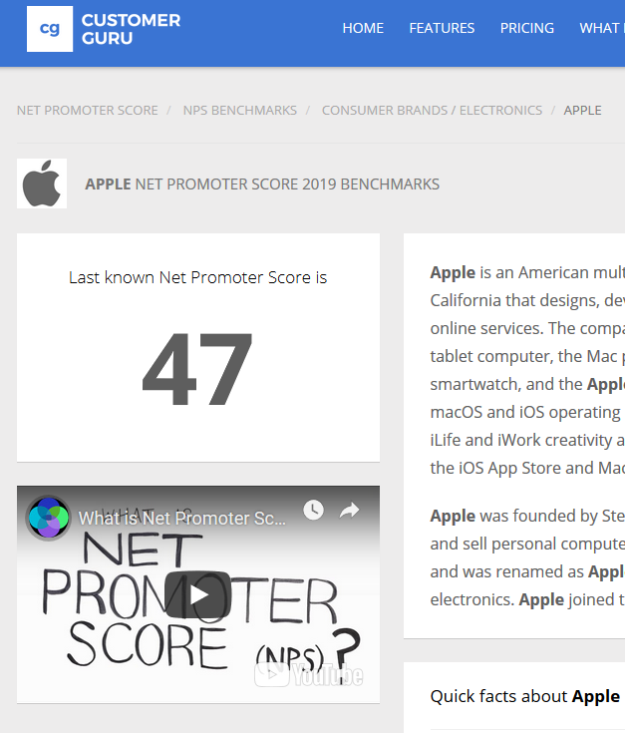This screenshot has height=733, width=625.
Task: Click the large 47 score number
Action: (x=197, y=368)
